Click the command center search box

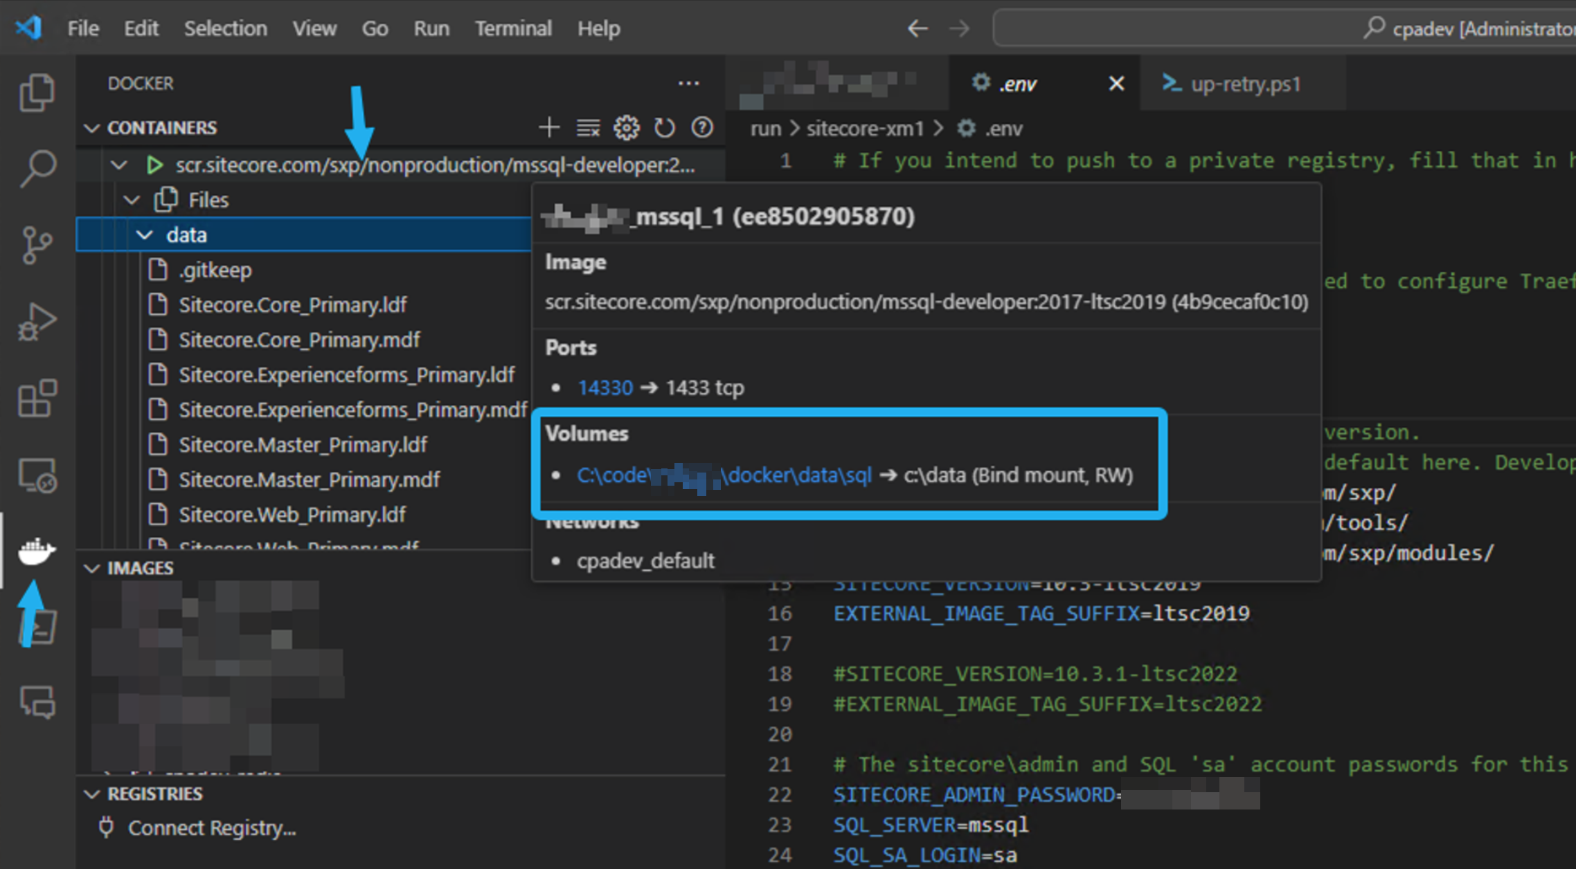pyautogui.click(x=1284, y=28)
